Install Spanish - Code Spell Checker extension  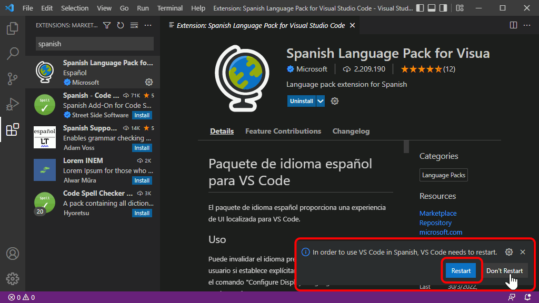tap(142, 115)
